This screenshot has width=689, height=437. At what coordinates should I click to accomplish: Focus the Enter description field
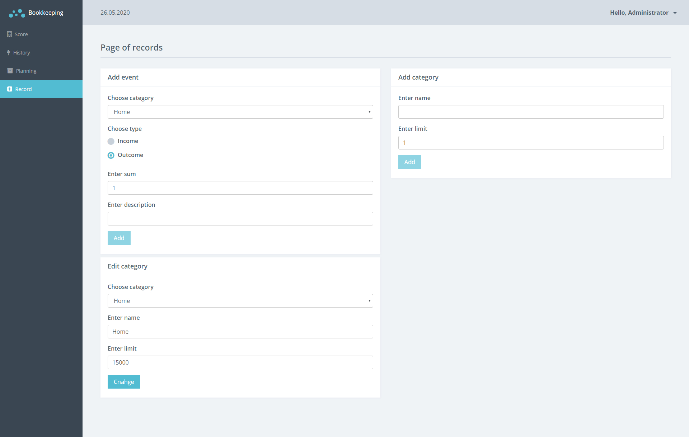tap(240, 219)
